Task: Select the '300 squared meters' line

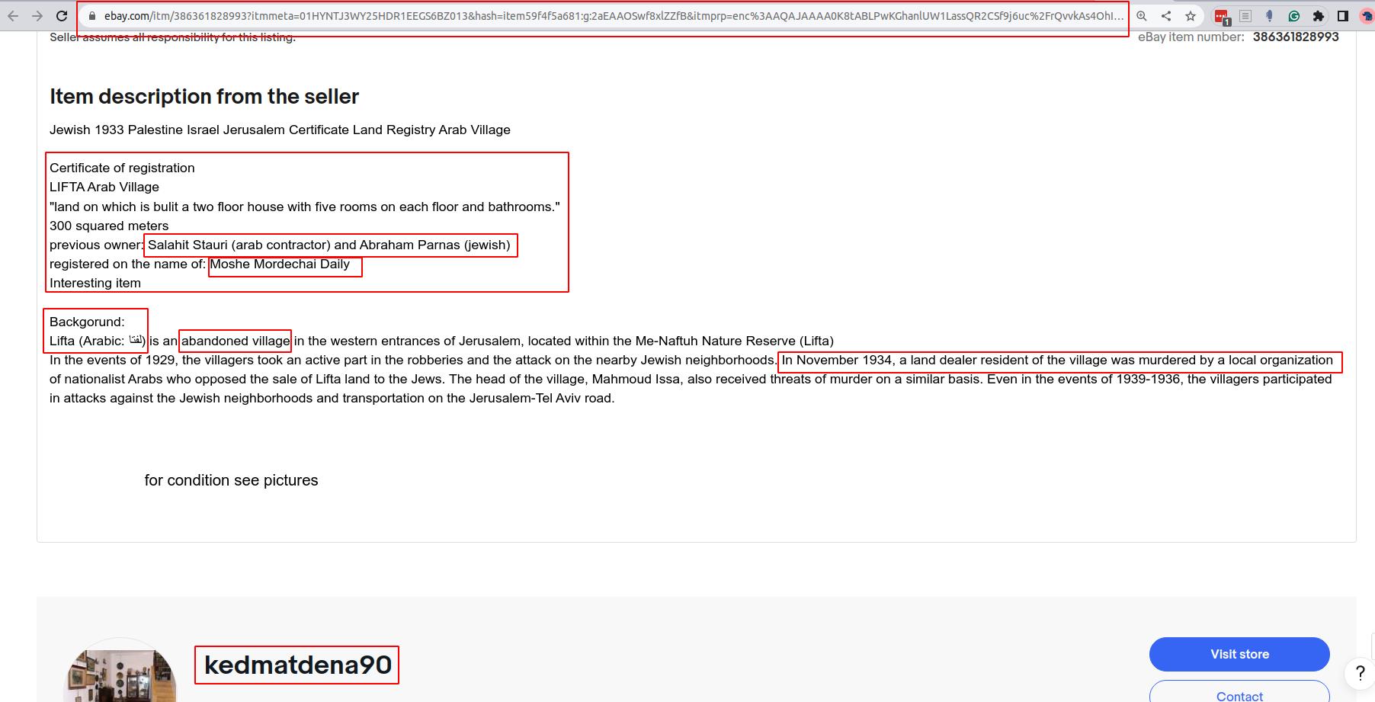Action: tap(109, 226)
